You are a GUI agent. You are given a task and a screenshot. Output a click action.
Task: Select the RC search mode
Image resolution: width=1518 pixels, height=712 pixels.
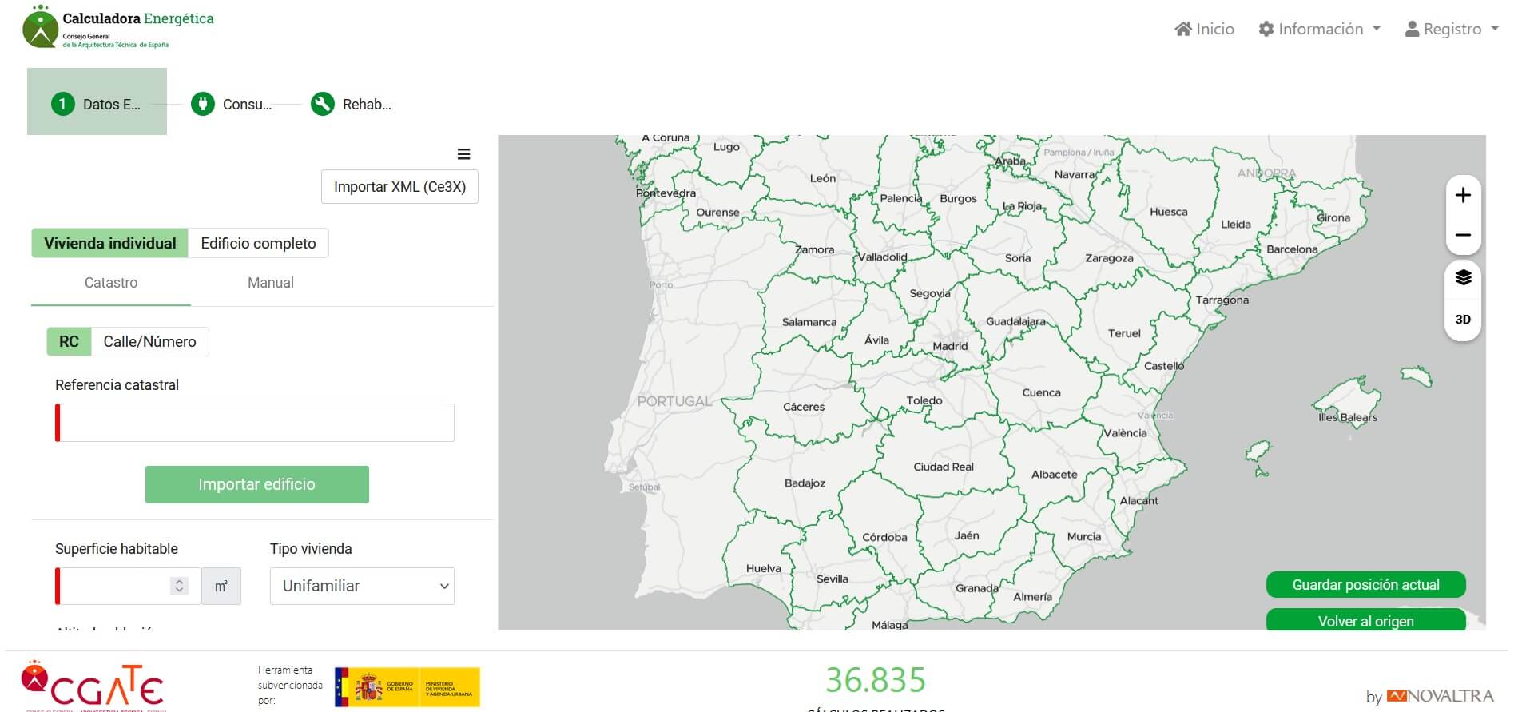(x=69, y=341)
